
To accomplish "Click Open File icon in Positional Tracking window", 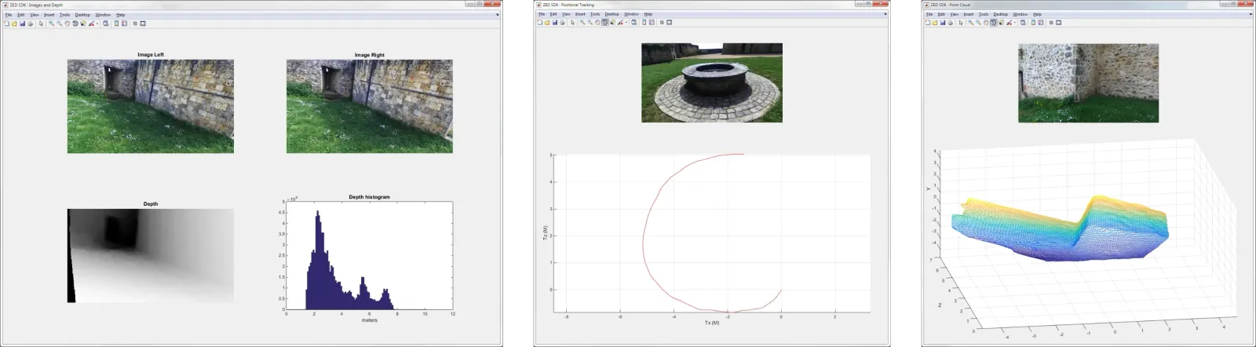I will [547, 23].
